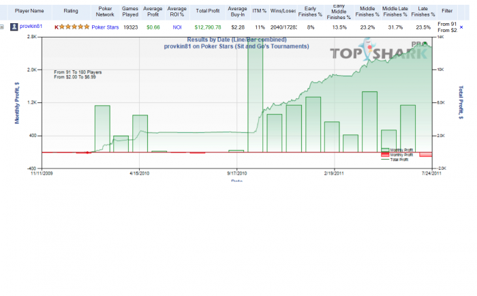Select the $12,790.78 total profit value
The height and width of the screenshot is (296, 477).
coord(208,27)
